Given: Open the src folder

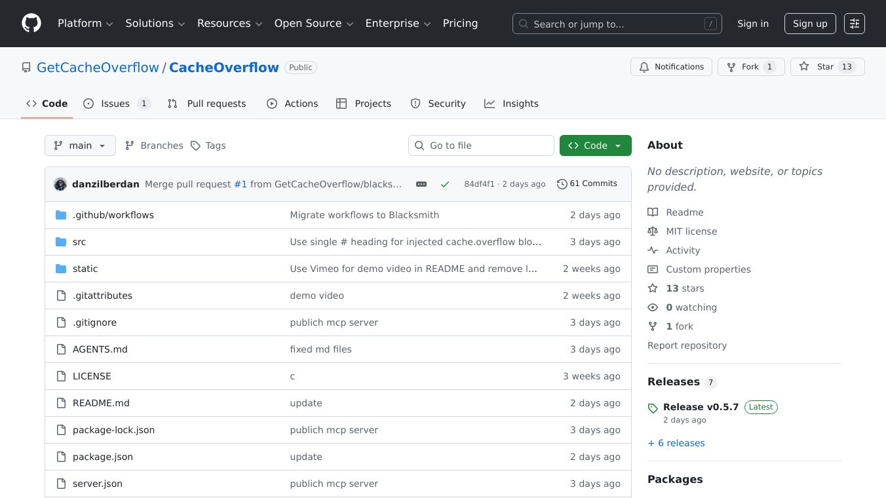Looking at the screenshot, I should [x=79, y=242].
